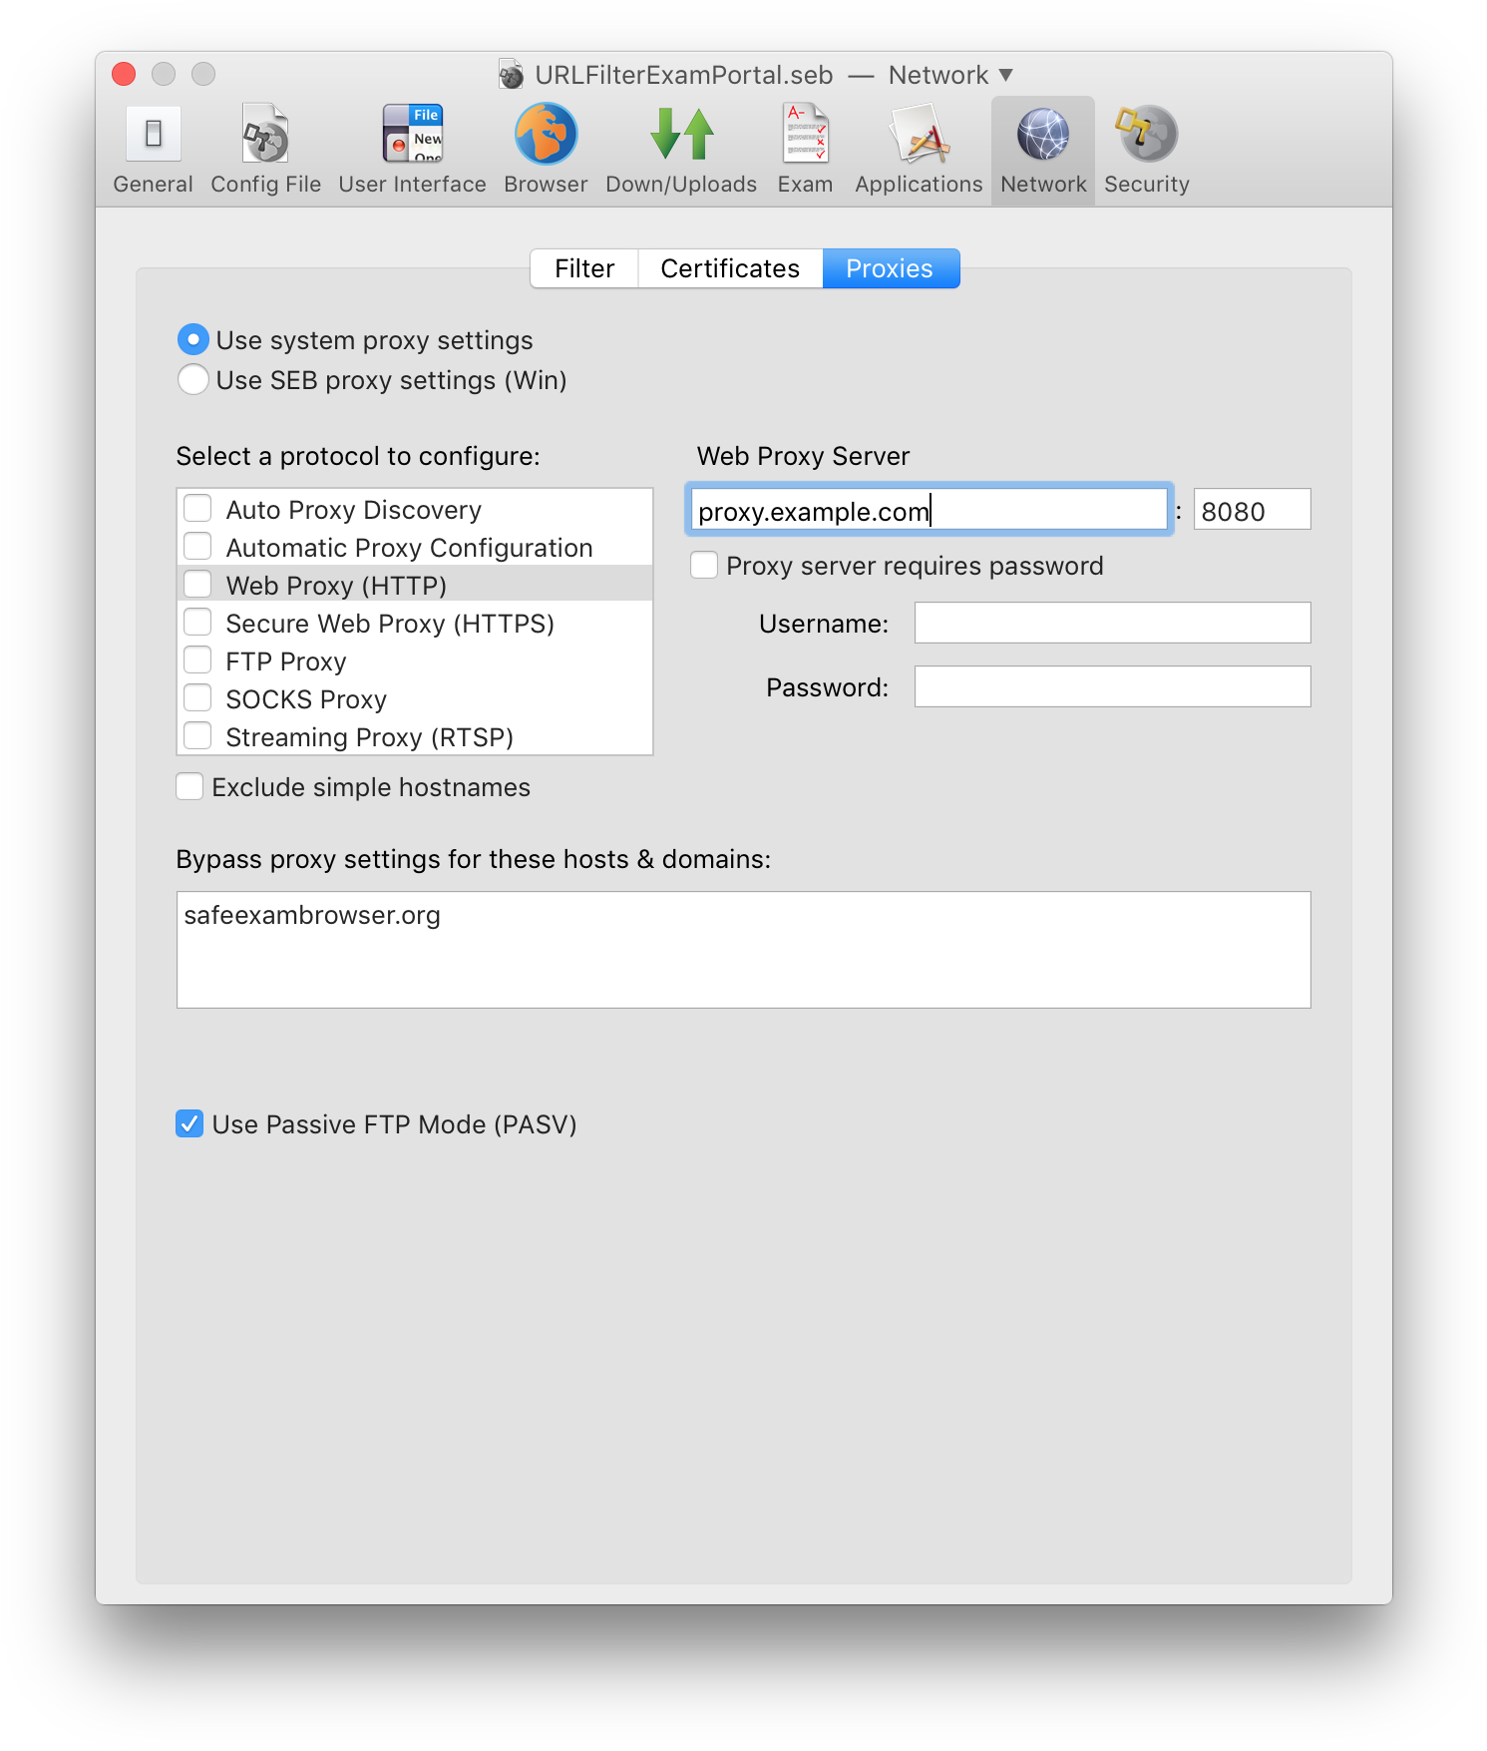Viewport: 1487px width, 1751px height.
Task: Switch to the Filter tab
Action: (x=584, y=268)
